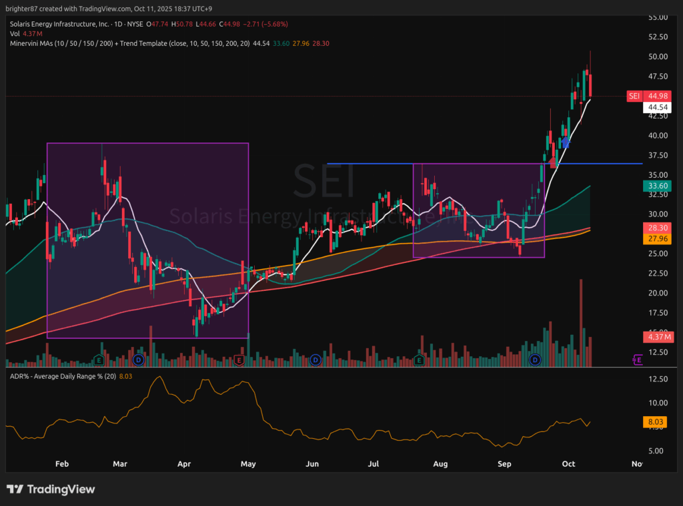Click the orange 8.03 ADR value label
The height and width of the screenshot is (506, 683).
pyautogui.click(x=657, y=421)
